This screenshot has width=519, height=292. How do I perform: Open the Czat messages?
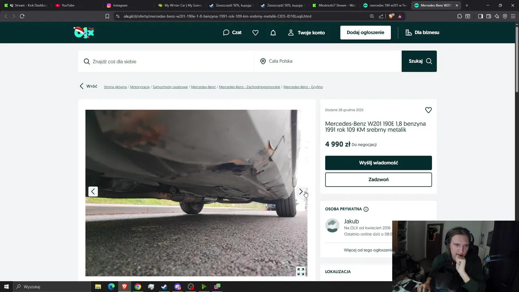coord(232,32)
